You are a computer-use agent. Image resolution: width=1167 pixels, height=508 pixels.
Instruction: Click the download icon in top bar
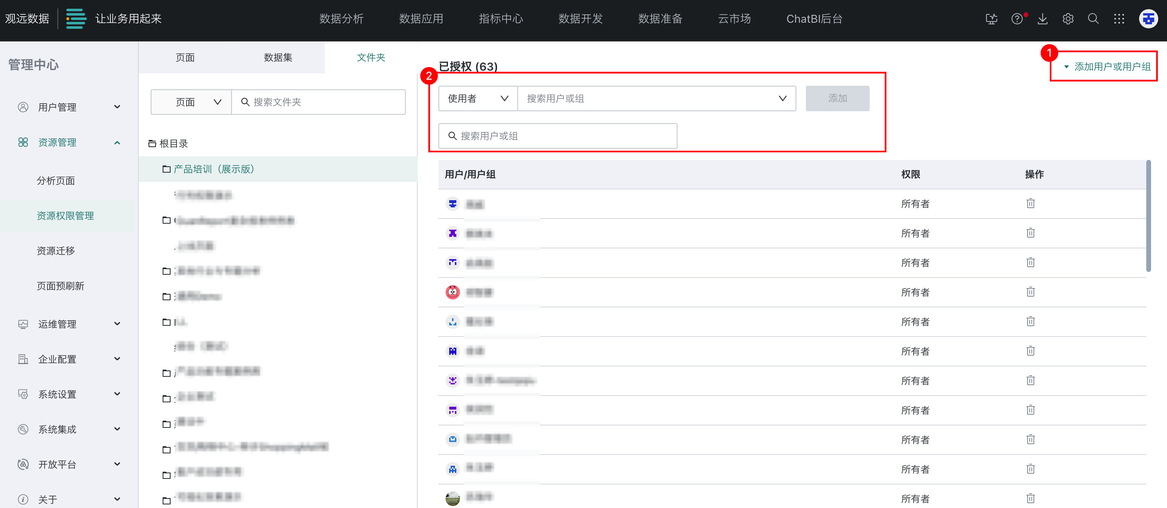tap(1042, 19)
